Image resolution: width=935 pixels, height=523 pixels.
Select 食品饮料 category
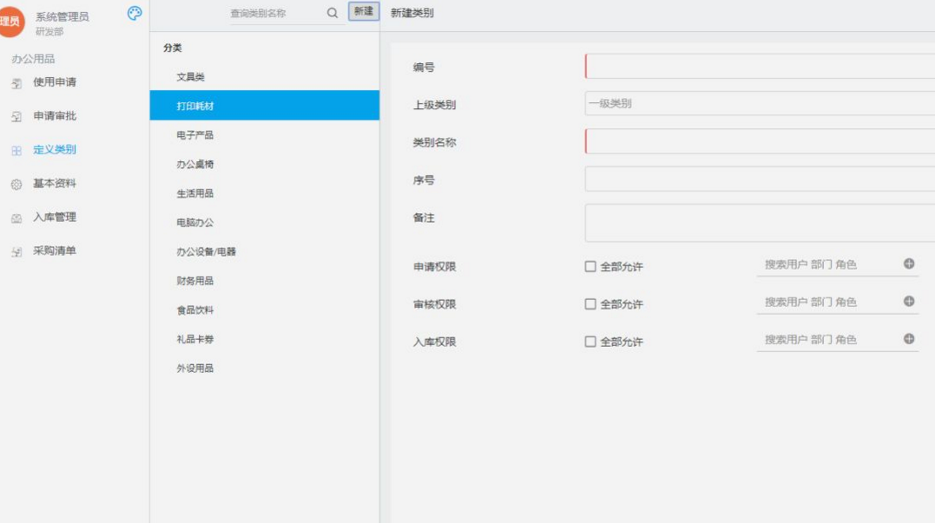tap(264, 311)
